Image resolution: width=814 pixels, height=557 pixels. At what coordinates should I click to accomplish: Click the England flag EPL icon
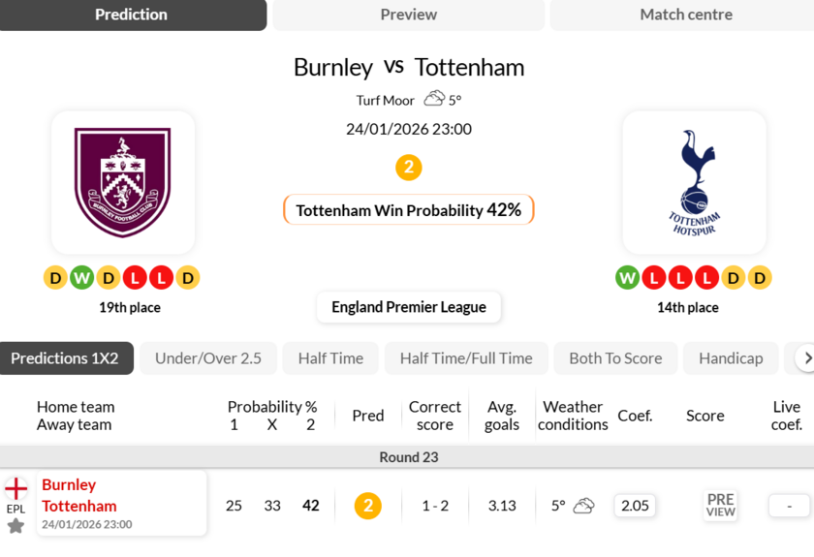click(16, 489)
